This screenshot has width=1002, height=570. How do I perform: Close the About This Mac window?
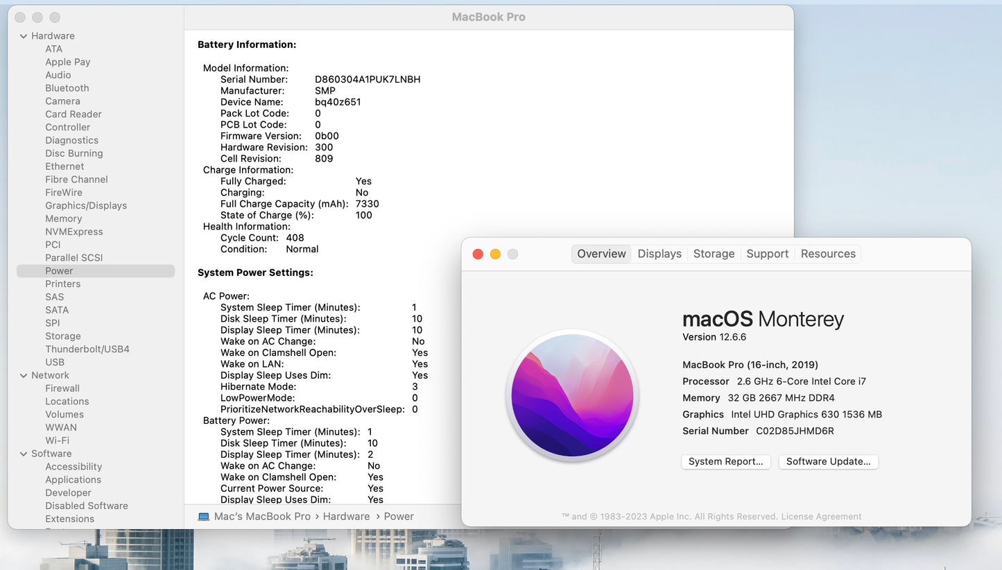click(x=478, y=254)
